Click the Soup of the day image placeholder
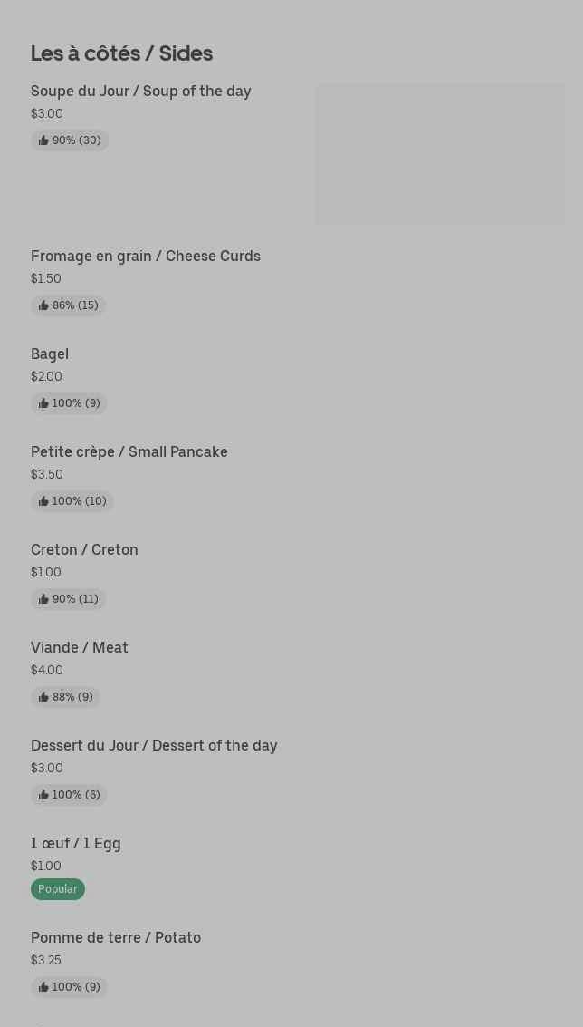 440,154
